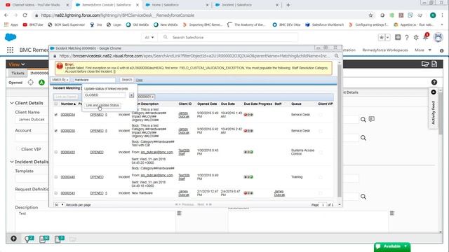This screenshot has height=252, width=449.
Task: Open the View dropdown in console
Action: 17,64
